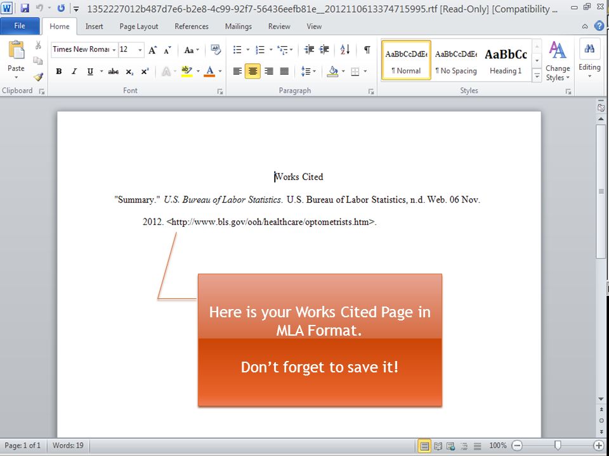Switch to the References tab
609x456 pixels.
coord(192,27)
